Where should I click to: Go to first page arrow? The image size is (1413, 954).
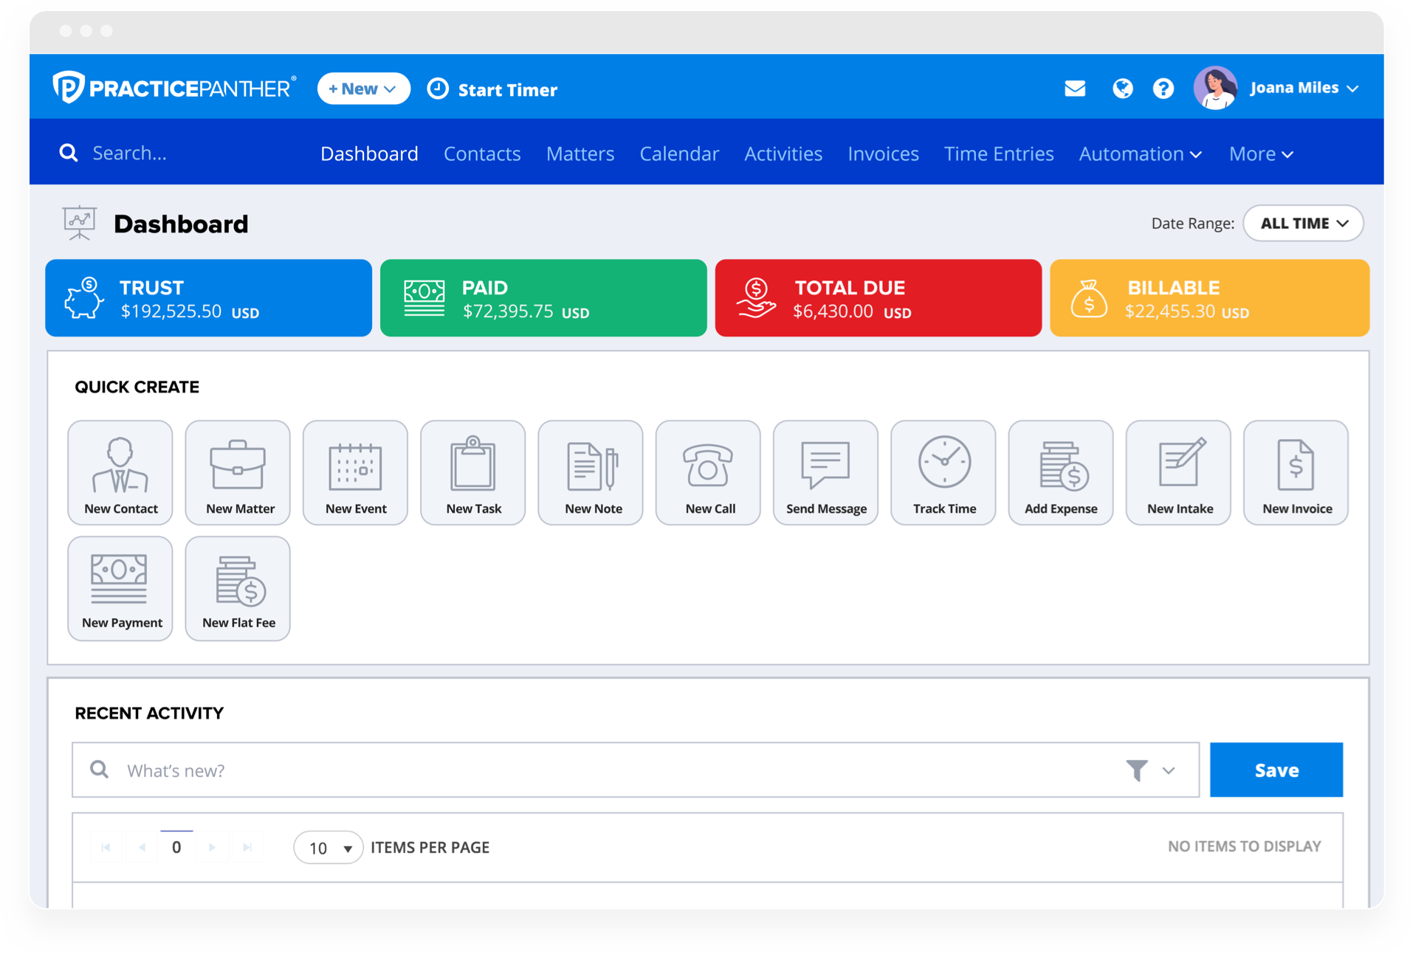point(106,847)
